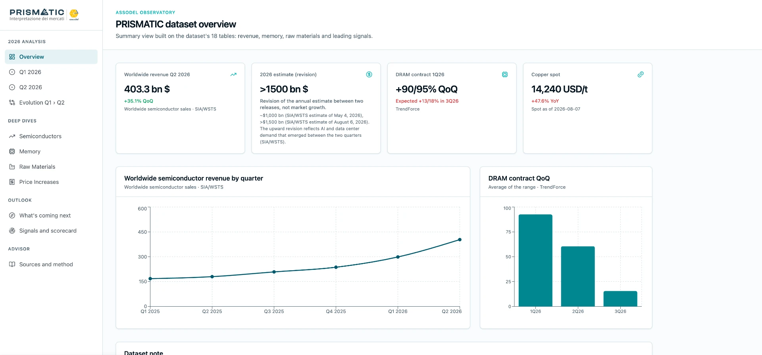
Task: Open Price Increases section
Action: pos(51,182)
